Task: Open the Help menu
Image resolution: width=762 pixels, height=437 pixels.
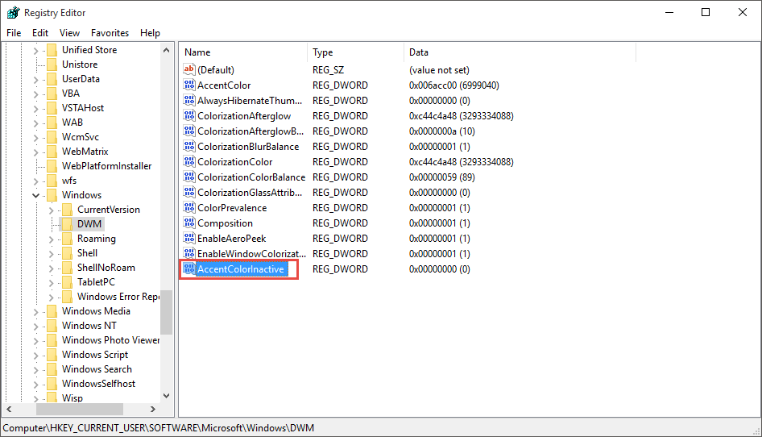Action: click(x=150, y=32)
